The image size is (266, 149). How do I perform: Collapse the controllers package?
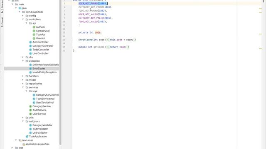coord(23,19)
